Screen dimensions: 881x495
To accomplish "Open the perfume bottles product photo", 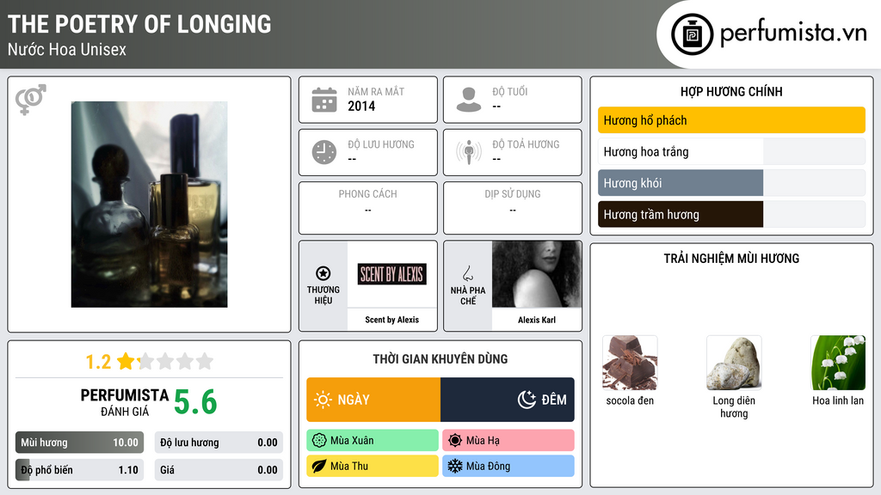I will click(150, 205).
